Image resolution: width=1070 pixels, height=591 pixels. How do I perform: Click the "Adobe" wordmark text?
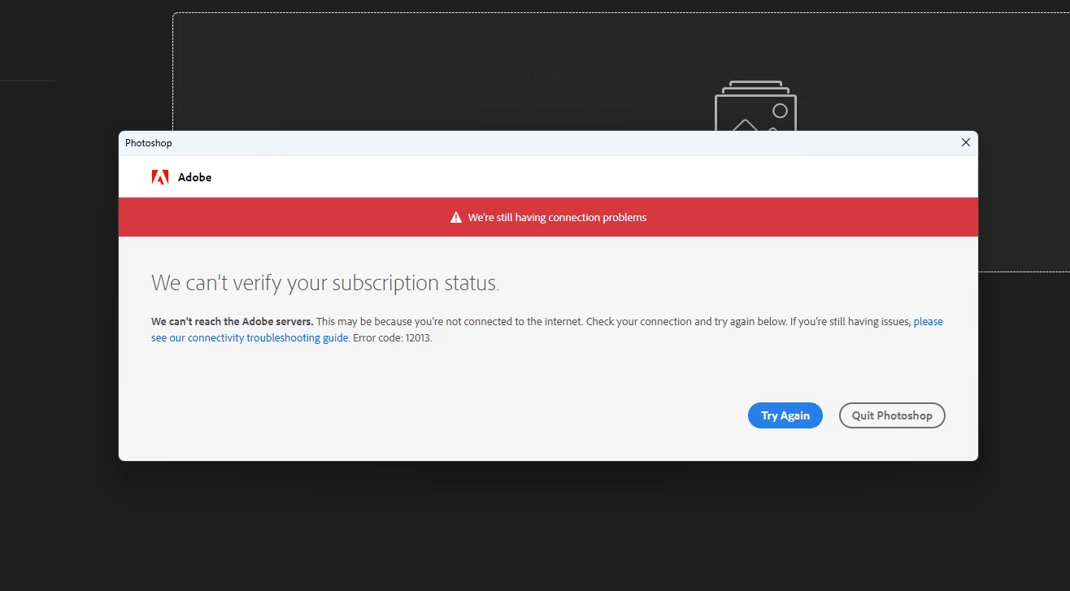194,177
